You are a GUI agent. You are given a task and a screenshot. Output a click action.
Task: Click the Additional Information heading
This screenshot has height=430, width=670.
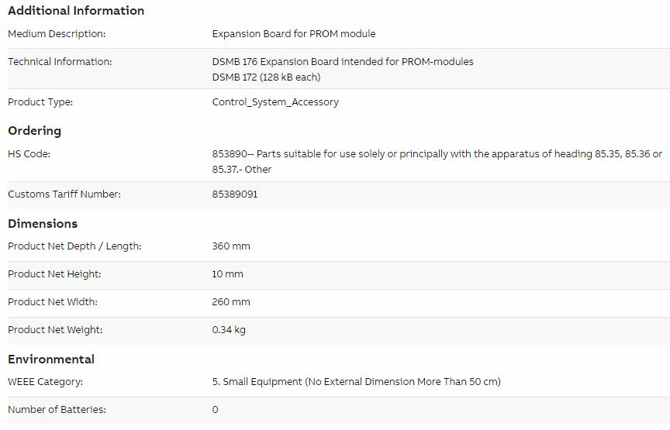coord(76,11)
